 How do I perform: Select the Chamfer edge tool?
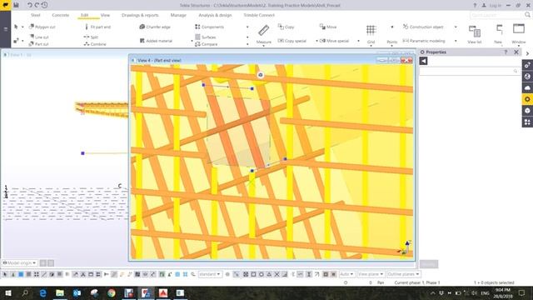click(155, 27)
